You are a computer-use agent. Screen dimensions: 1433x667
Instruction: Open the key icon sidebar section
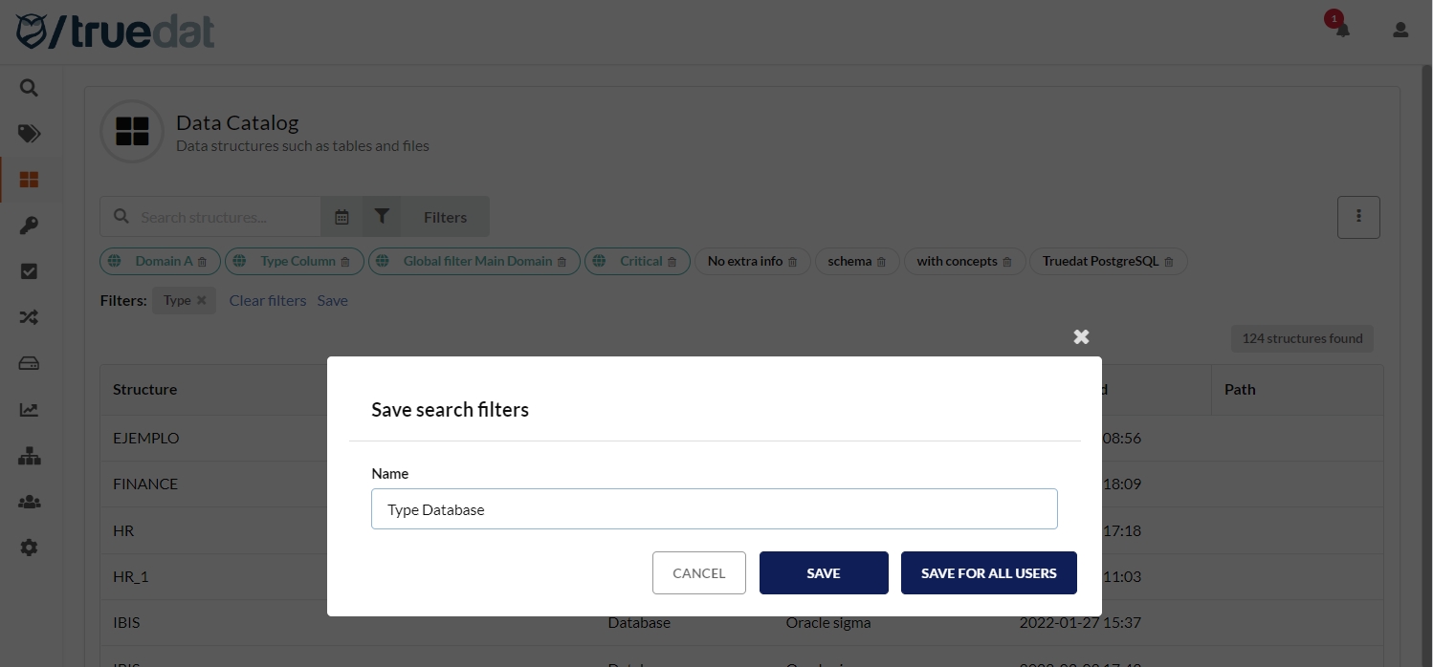(29, 226)
